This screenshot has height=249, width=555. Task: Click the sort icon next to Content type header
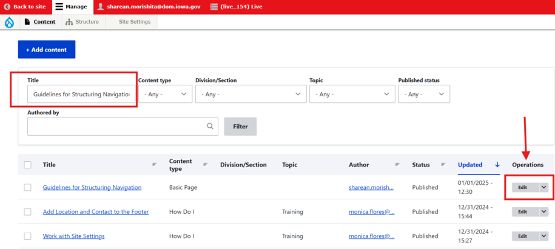(x=205, y=164)
